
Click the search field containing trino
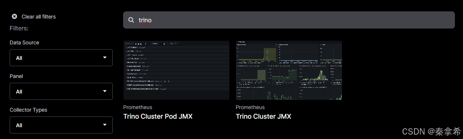click(x=289, y=20)
